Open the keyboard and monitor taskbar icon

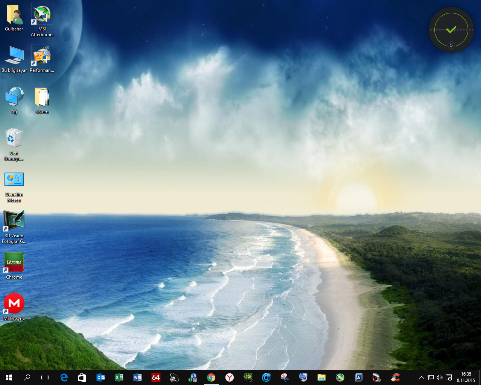tap(303, 377)
